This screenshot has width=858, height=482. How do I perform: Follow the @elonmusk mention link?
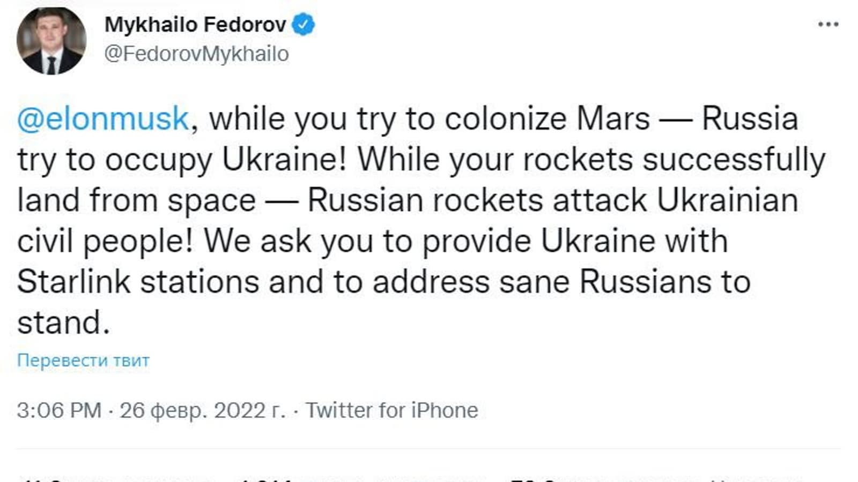click(x=103, y=118)
